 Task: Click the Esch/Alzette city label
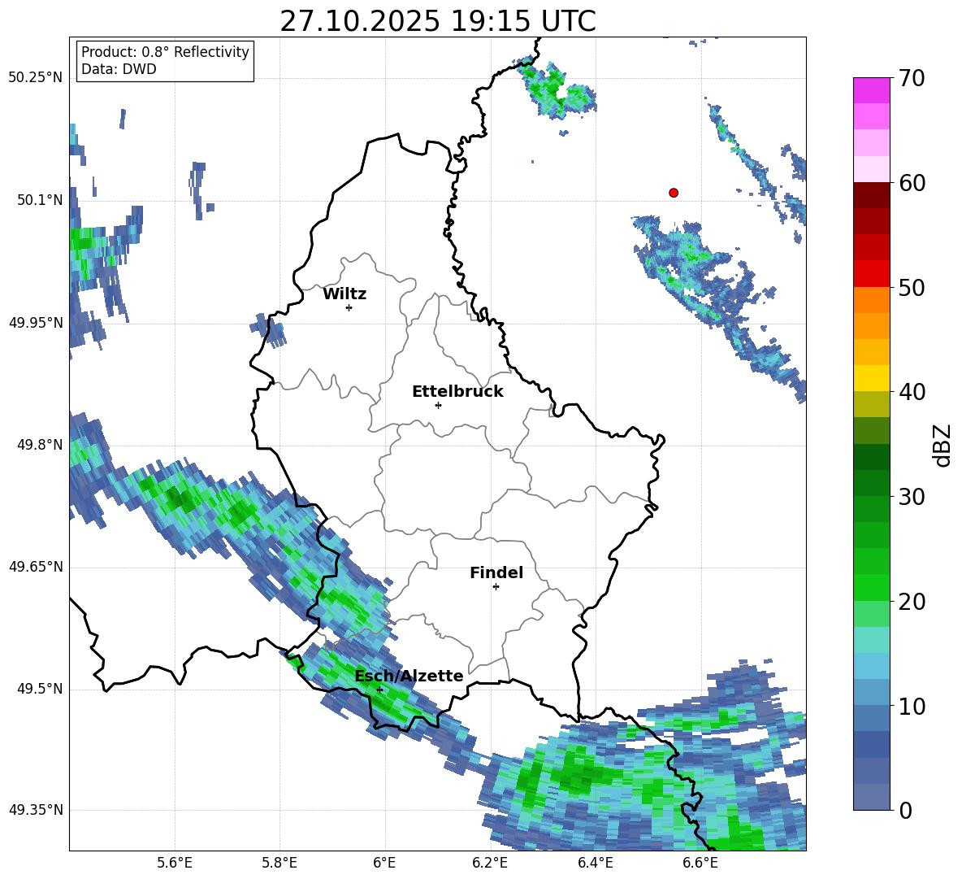point(409,676)
